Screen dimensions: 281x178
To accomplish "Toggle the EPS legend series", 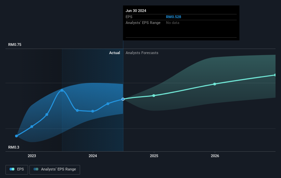I will [x=17, y=169].
